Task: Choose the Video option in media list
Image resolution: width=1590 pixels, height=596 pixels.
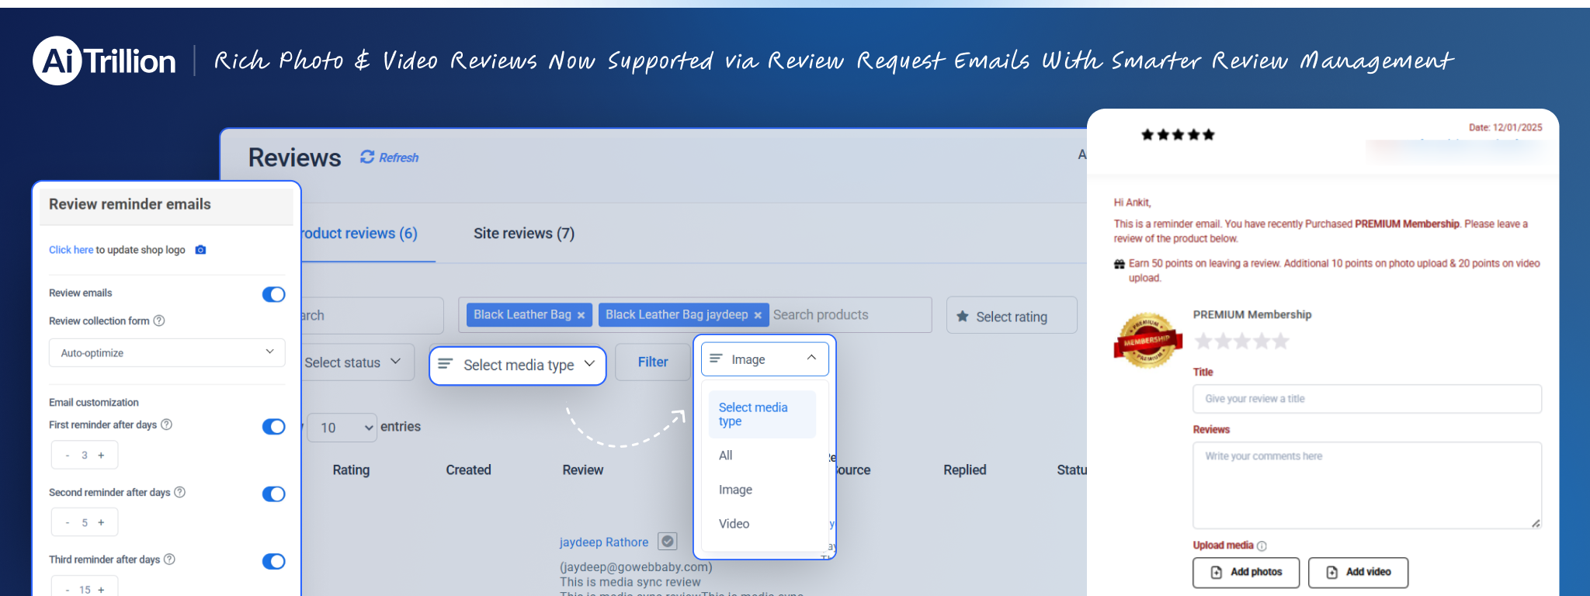Action: (734, 524)
